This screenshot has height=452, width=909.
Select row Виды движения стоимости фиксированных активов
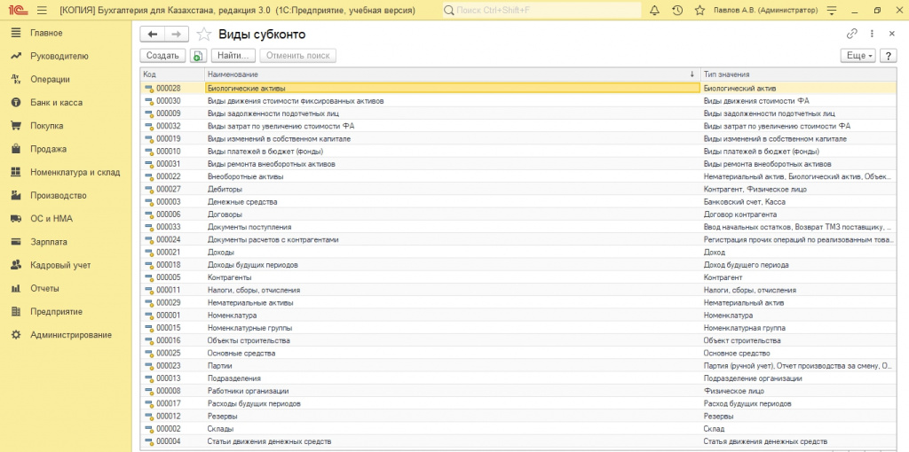pyautogui.click(x=518, y=101)
